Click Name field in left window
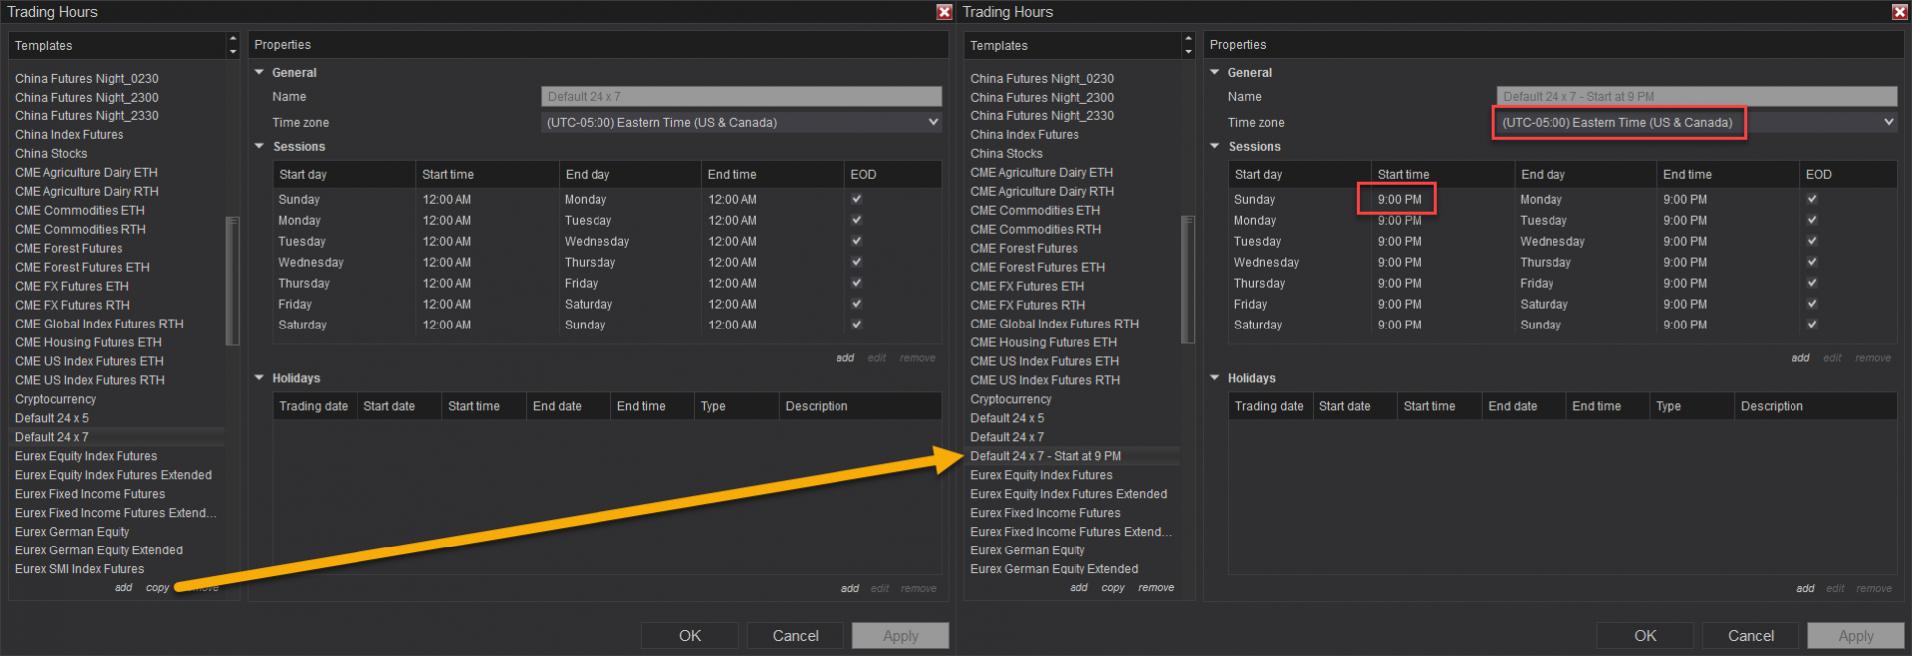 coord(741,97)
